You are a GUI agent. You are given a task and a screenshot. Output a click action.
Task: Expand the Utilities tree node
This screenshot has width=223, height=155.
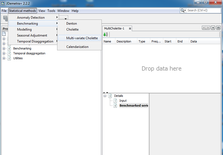pos(4,58)
